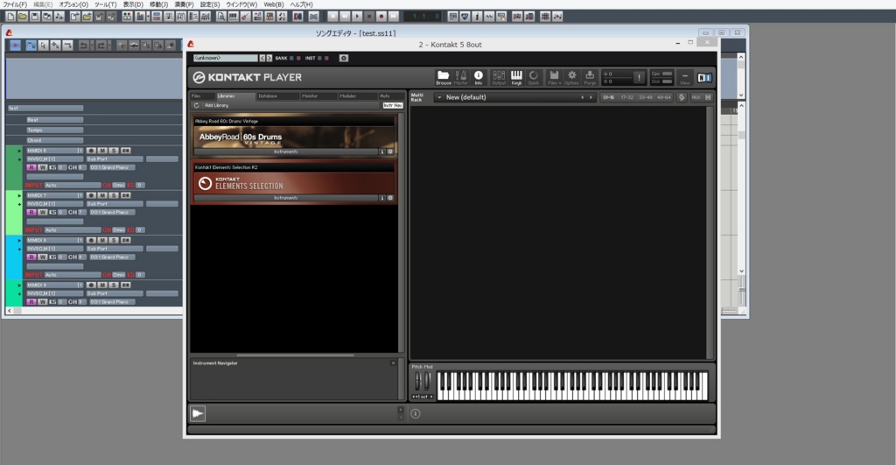Open the Files save/load dropdown menu
This screenshot has width=896, height=465.
555,77
